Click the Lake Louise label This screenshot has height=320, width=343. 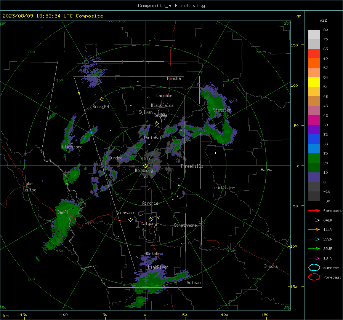click(29, 187)
